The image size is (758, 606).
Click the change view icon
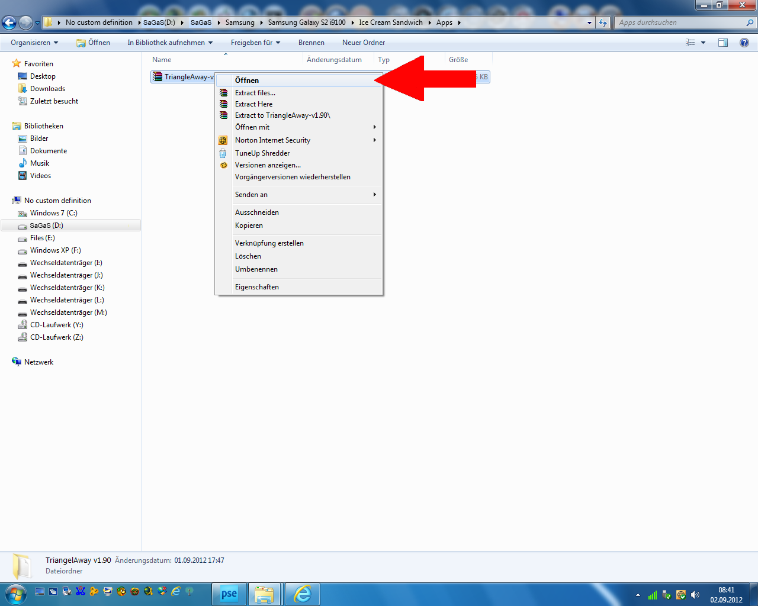coord(690,43)
